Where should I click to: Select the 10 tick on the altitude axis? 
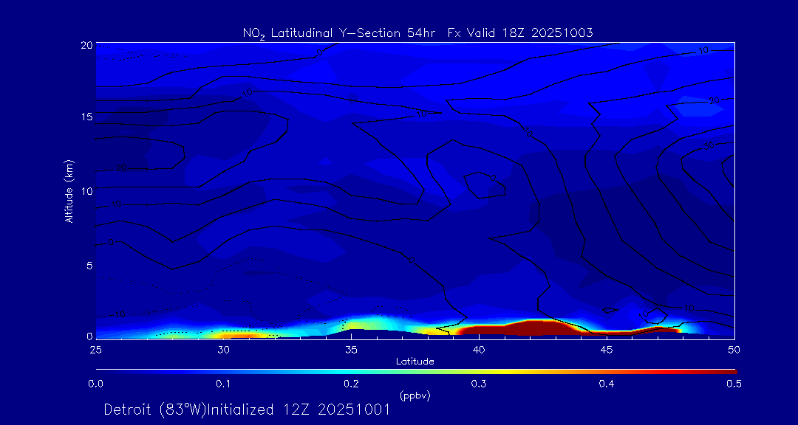coord(86,191)
